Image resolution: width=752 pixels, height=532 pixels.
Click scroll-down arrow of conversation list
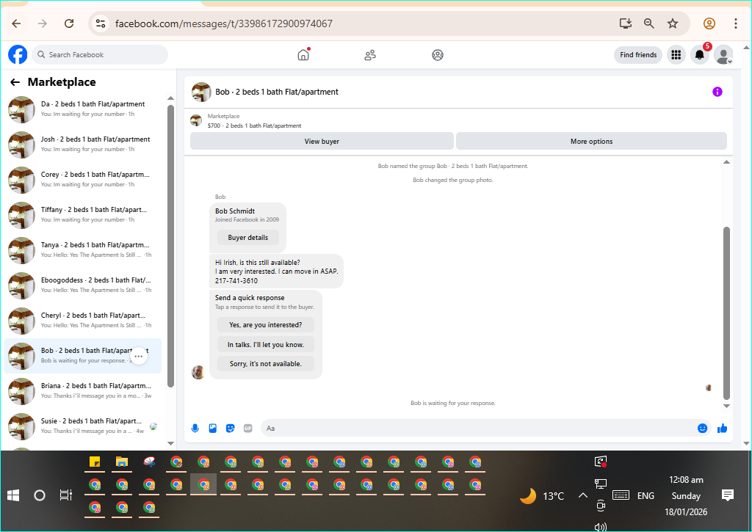click(170, 443)
